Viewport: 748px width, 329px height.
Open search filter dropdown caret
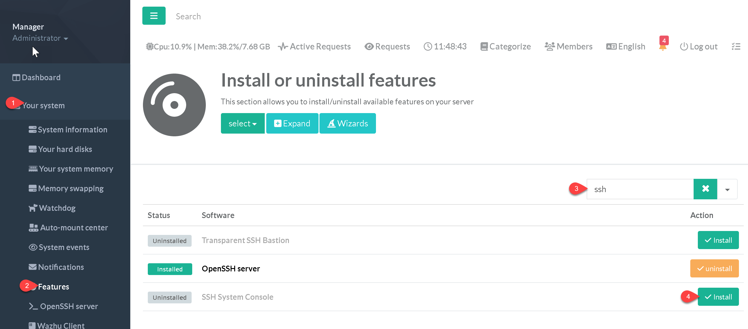[727, 189]
